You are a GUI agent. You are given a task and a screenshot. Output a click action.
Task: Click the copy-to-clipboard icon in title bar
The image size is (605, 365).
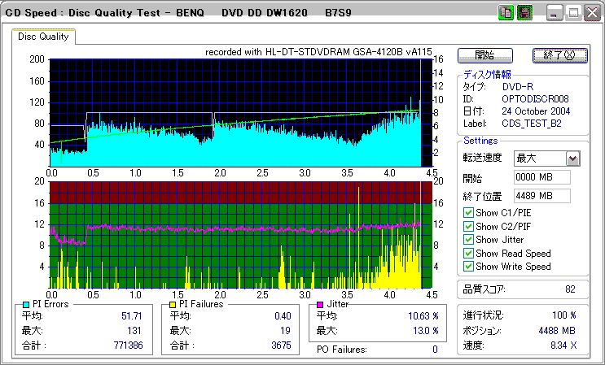pos(505,13)
